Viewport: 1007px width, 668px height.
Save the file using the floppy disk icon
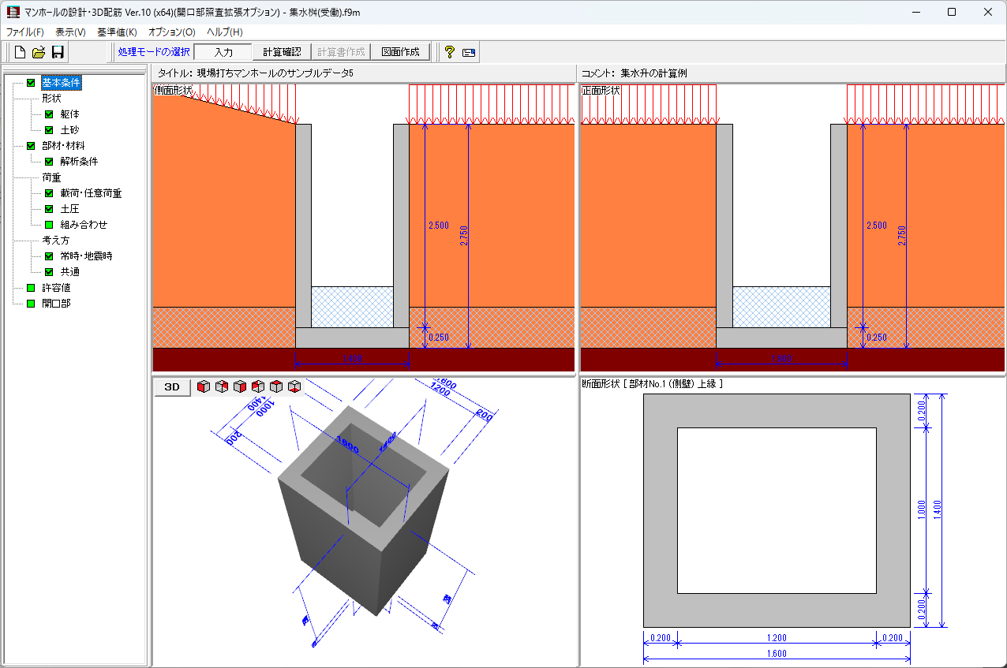58,53
